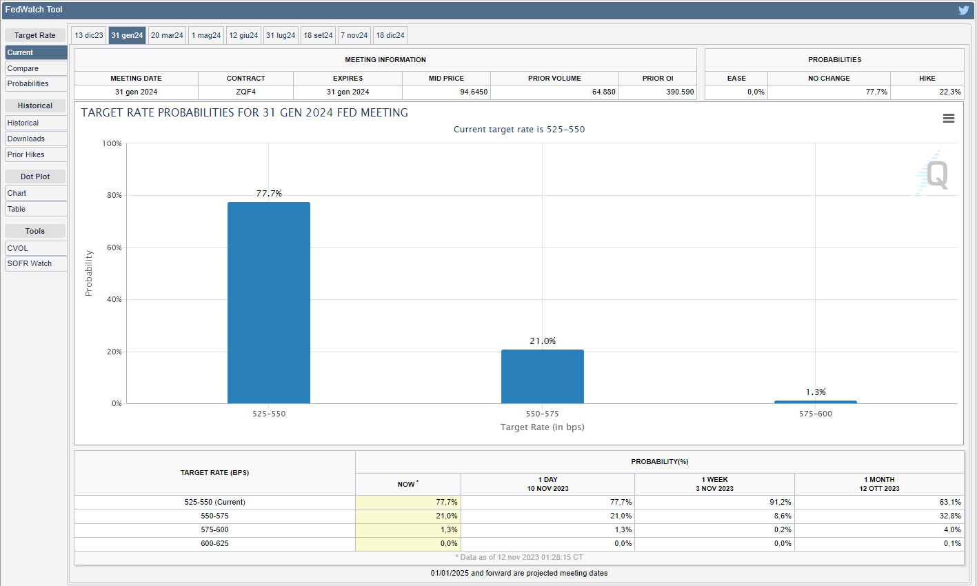Select the 12 giu24 meeting tab

click(243, 35)
